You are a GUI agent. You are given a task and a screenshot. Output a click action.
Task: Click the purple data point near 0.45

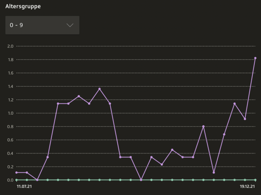tap(172, 150)
